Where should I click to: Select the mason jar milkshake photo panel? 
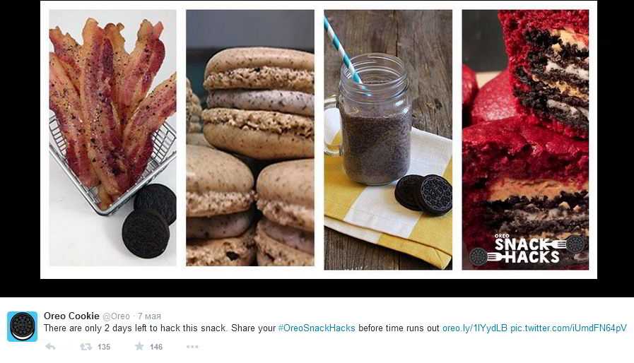click(388, 139)
